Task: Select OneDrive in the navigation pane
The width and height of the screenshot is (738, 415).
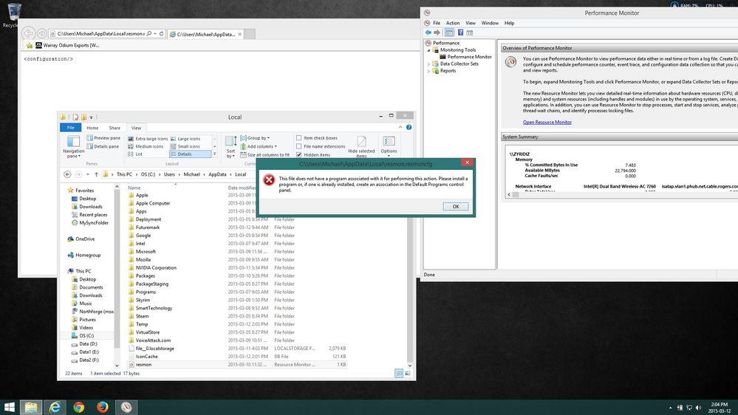Action: (x=85, y=239)
